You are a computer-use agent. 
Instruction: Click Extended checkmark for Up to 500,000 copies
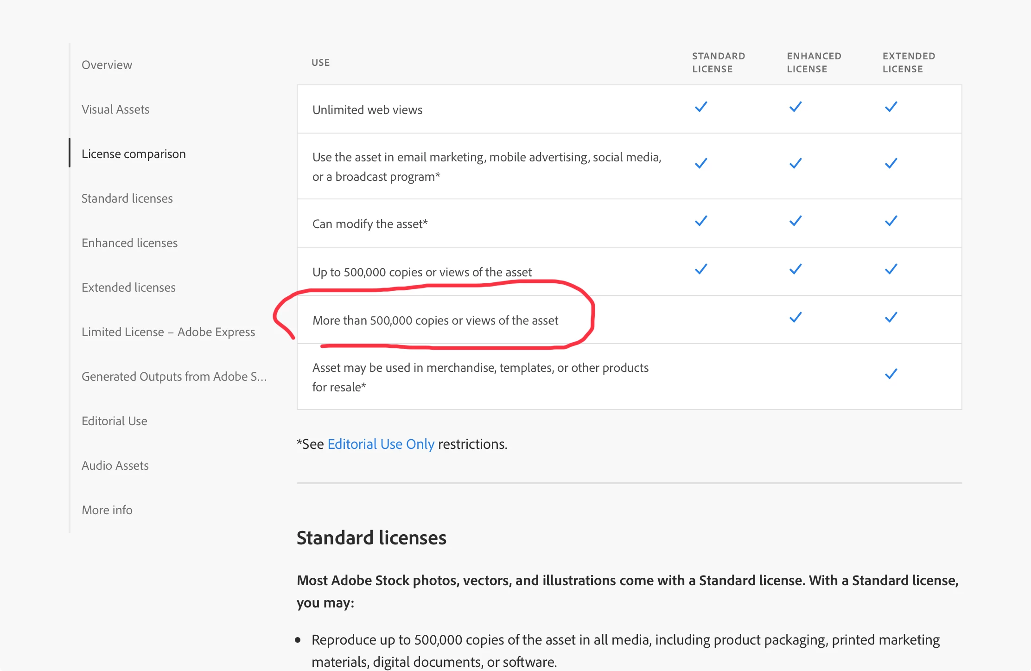coord(891,269)
